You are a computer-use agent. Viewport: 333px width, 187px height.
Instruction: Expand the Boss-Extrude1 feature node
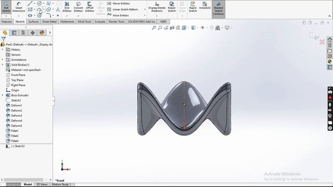(3, 95)
